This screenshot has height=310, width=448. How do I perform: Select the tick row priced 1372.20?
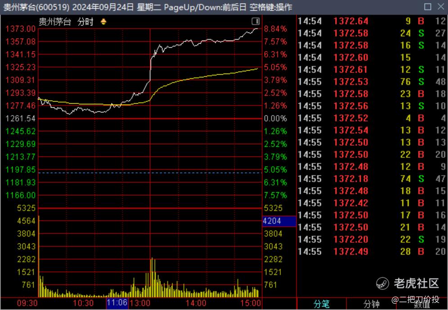point(372,239)
